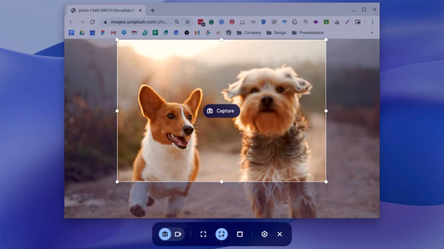Open screen capture settings gear

point(264,234)
